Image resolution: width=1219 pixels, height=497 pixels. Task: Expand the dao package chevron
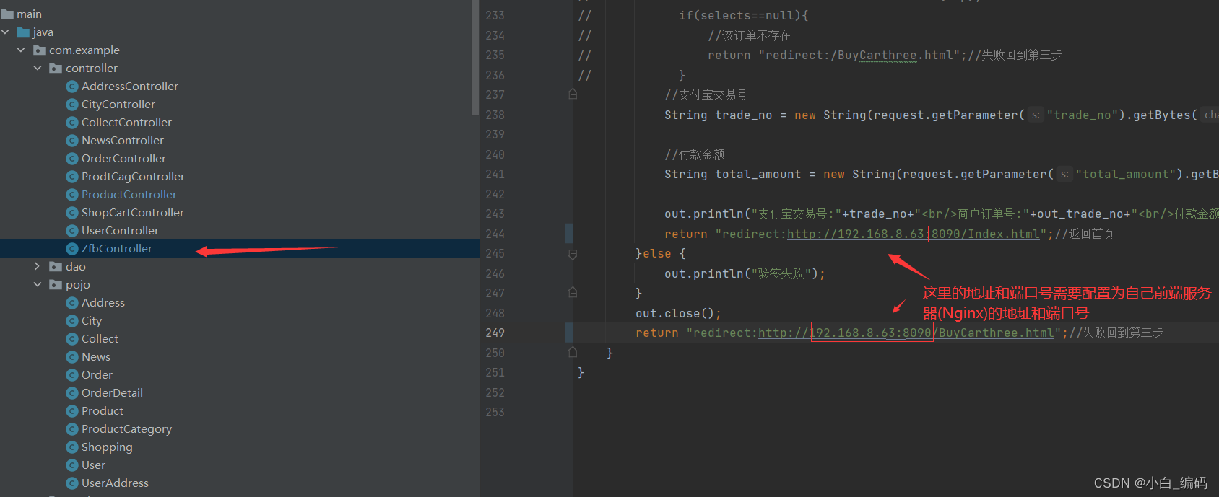coord(38,266)
